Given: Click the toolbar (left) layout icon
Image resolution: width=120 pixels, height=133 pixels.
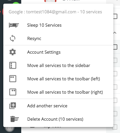Looking at the screenshot, I should [x=13, y=79].
